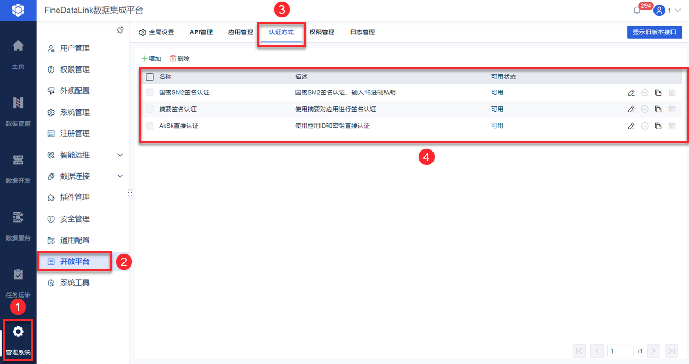
Task: Switch to the 认证方式 tab
Action: (x=281, y=32)
